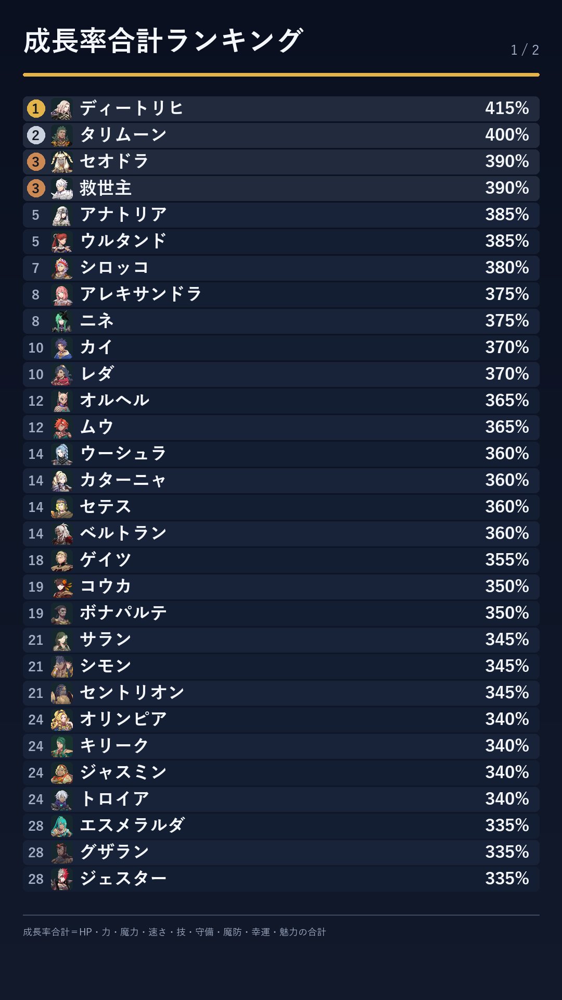Click 救世主's white-haired portrait
This screenshot has width=562, height=1000.
click(62, 189)
